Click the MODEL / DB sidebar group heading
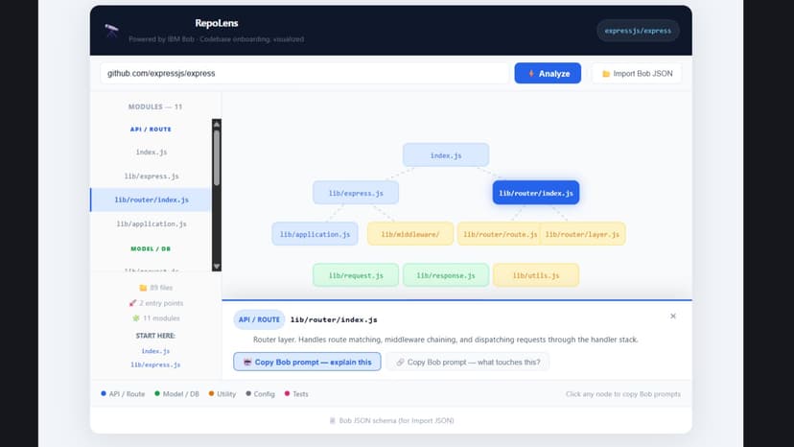794x447 pixels. (151, 248)
